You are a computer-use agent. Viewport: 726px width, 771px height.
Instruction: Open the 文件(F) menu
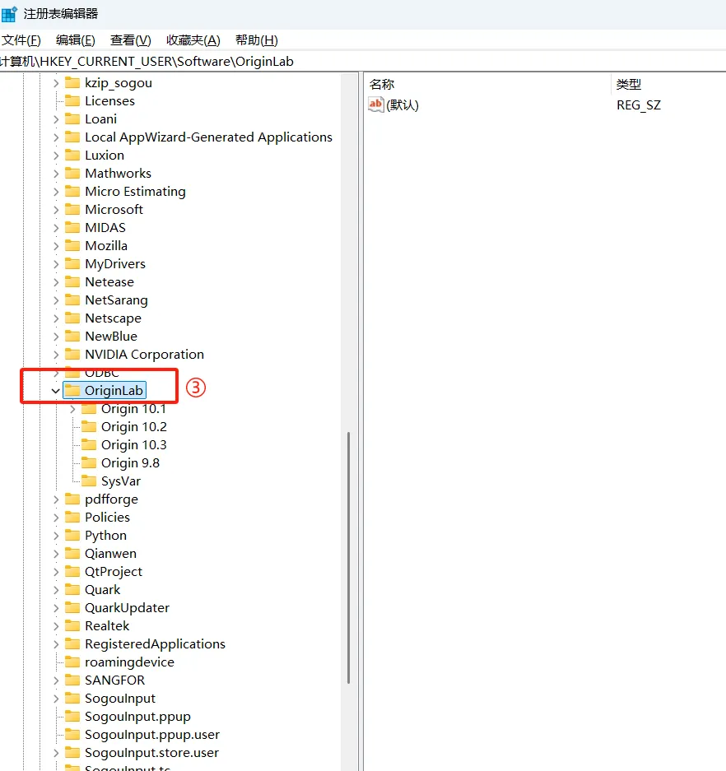pyautogui.click(x=21, y=40)
